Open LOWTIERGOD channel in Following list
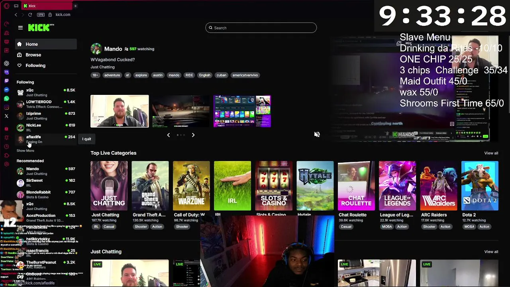This screenshot has height=287, width=510. (x=46, y=104)
